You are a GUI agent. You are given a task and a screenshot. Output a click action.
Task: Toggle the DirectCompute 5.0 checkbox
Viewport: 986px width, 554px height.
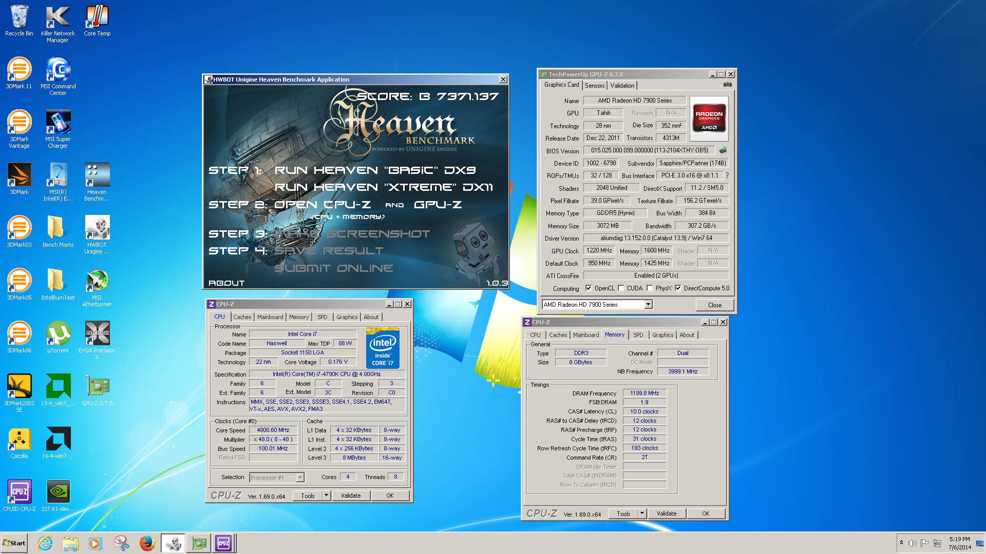pyautogui.click(x=678, y=288)
